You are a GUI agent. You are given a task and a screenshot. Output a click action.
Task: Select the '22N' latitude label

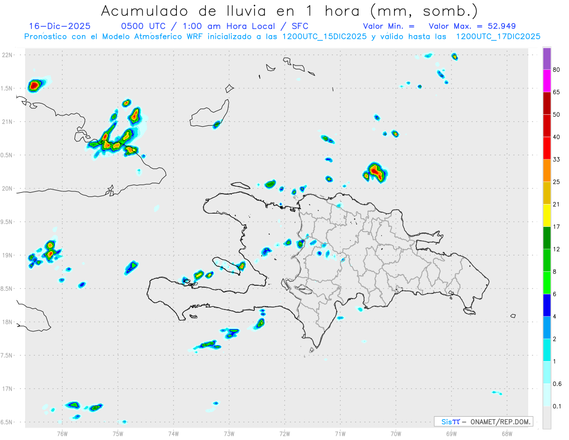click(x=8, y=55)
